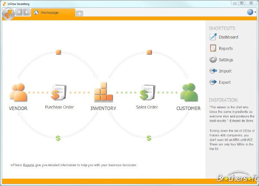Open a new tab with plus button

coord(79,13)
